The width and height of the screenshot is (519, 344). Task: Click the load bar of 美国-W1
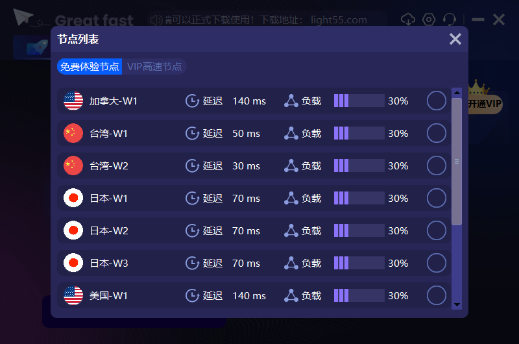(x=359, y=295)
